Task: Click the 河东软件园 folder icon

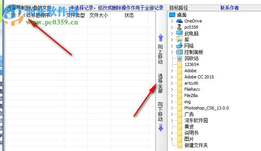Action: click(x=180, y=120)
